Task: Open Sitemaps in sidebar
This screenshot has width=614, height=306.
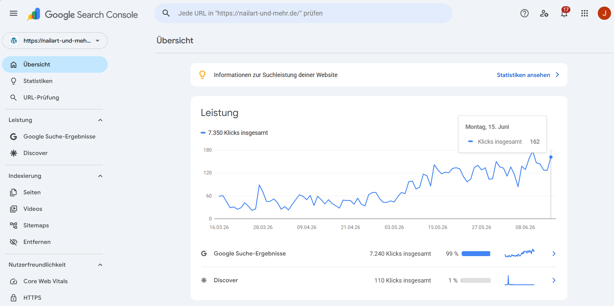Action: pyautogui.click(x=55, y=225)
